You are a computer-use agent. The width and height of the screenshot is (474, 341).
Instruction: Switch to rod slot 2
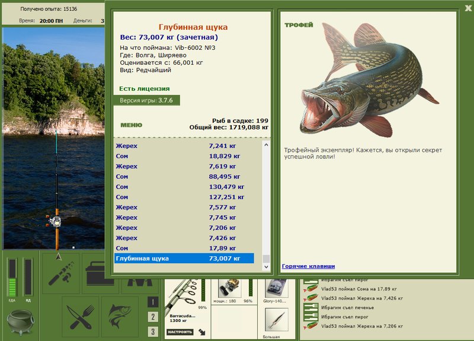point(153,317)
